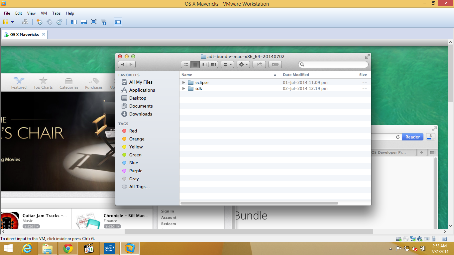Switch Finder to list view
The image size is (454, 255).
tap(195, 64)
